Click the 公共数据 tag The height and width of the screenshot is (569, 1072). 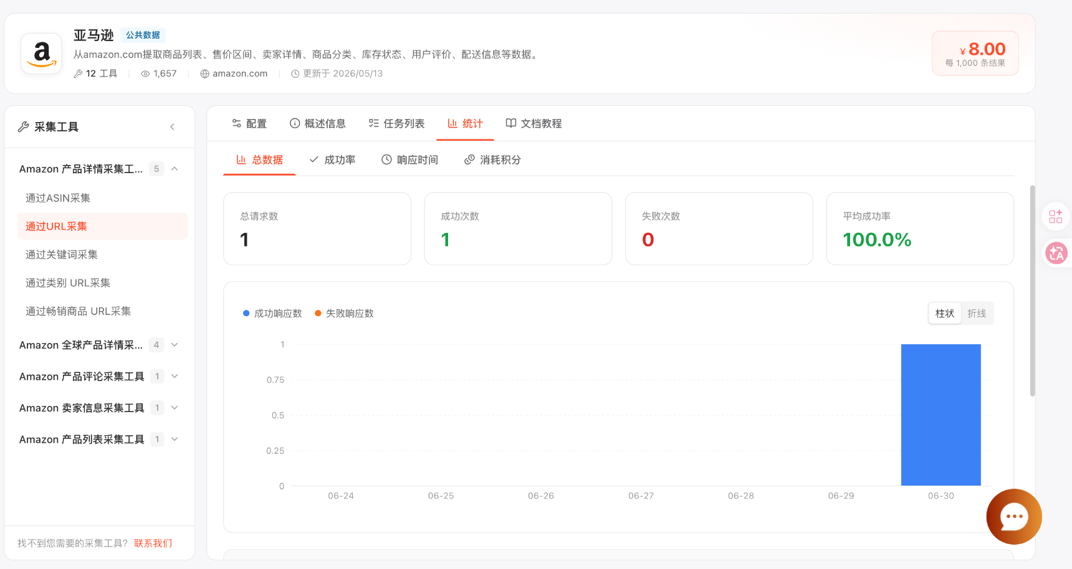click(x=143, y=35)
